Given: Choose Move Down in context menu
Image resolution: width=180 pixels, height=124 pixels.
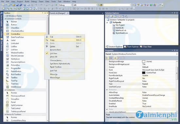Looking at the screenshot, I should 64,78.
